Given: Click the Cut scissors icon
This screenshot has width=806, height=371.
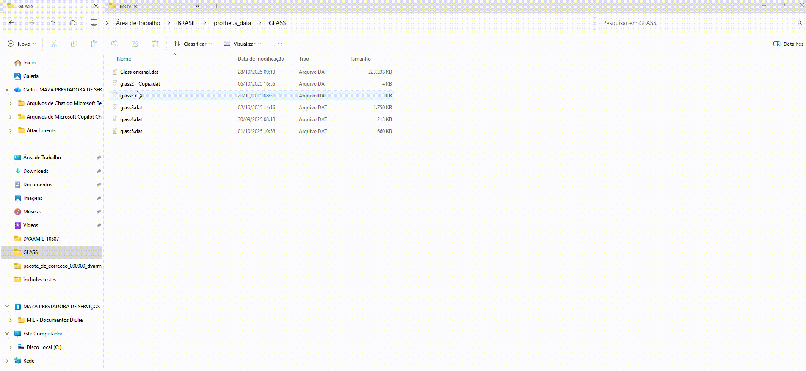Looking at the screenshot, I should (x=54, y=44).
